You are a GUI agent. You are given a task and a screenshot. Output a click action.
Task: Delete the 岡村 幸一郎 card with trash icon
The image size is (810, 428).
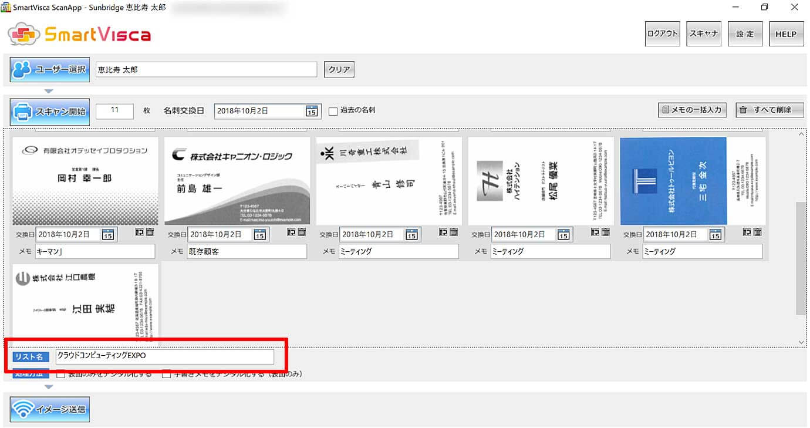150,232
